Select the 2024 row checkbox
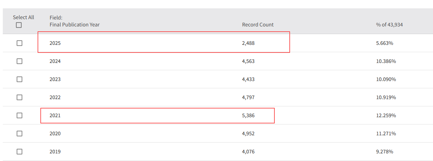Viewport: 433px width, 161px height. (x=19, y=61)
